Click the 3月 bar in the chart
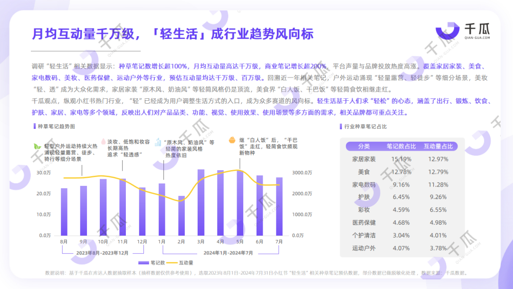This screenshot has height=289, width=513. click(x=201, y=202)
